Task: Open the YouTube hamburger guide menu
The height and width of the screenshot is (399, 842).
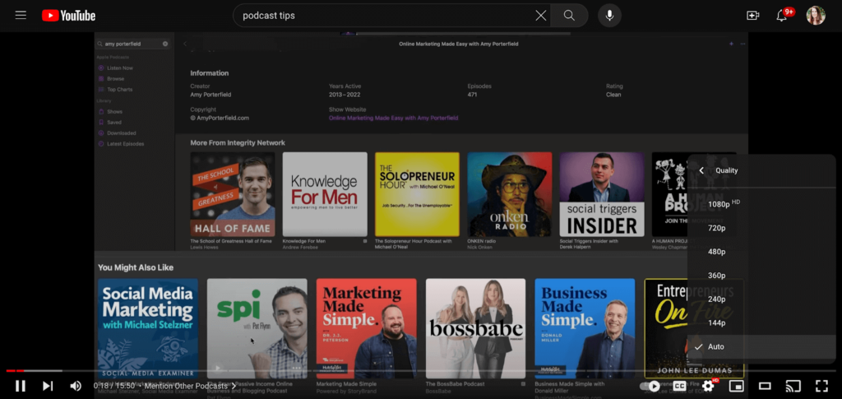Action: [21, 16]
